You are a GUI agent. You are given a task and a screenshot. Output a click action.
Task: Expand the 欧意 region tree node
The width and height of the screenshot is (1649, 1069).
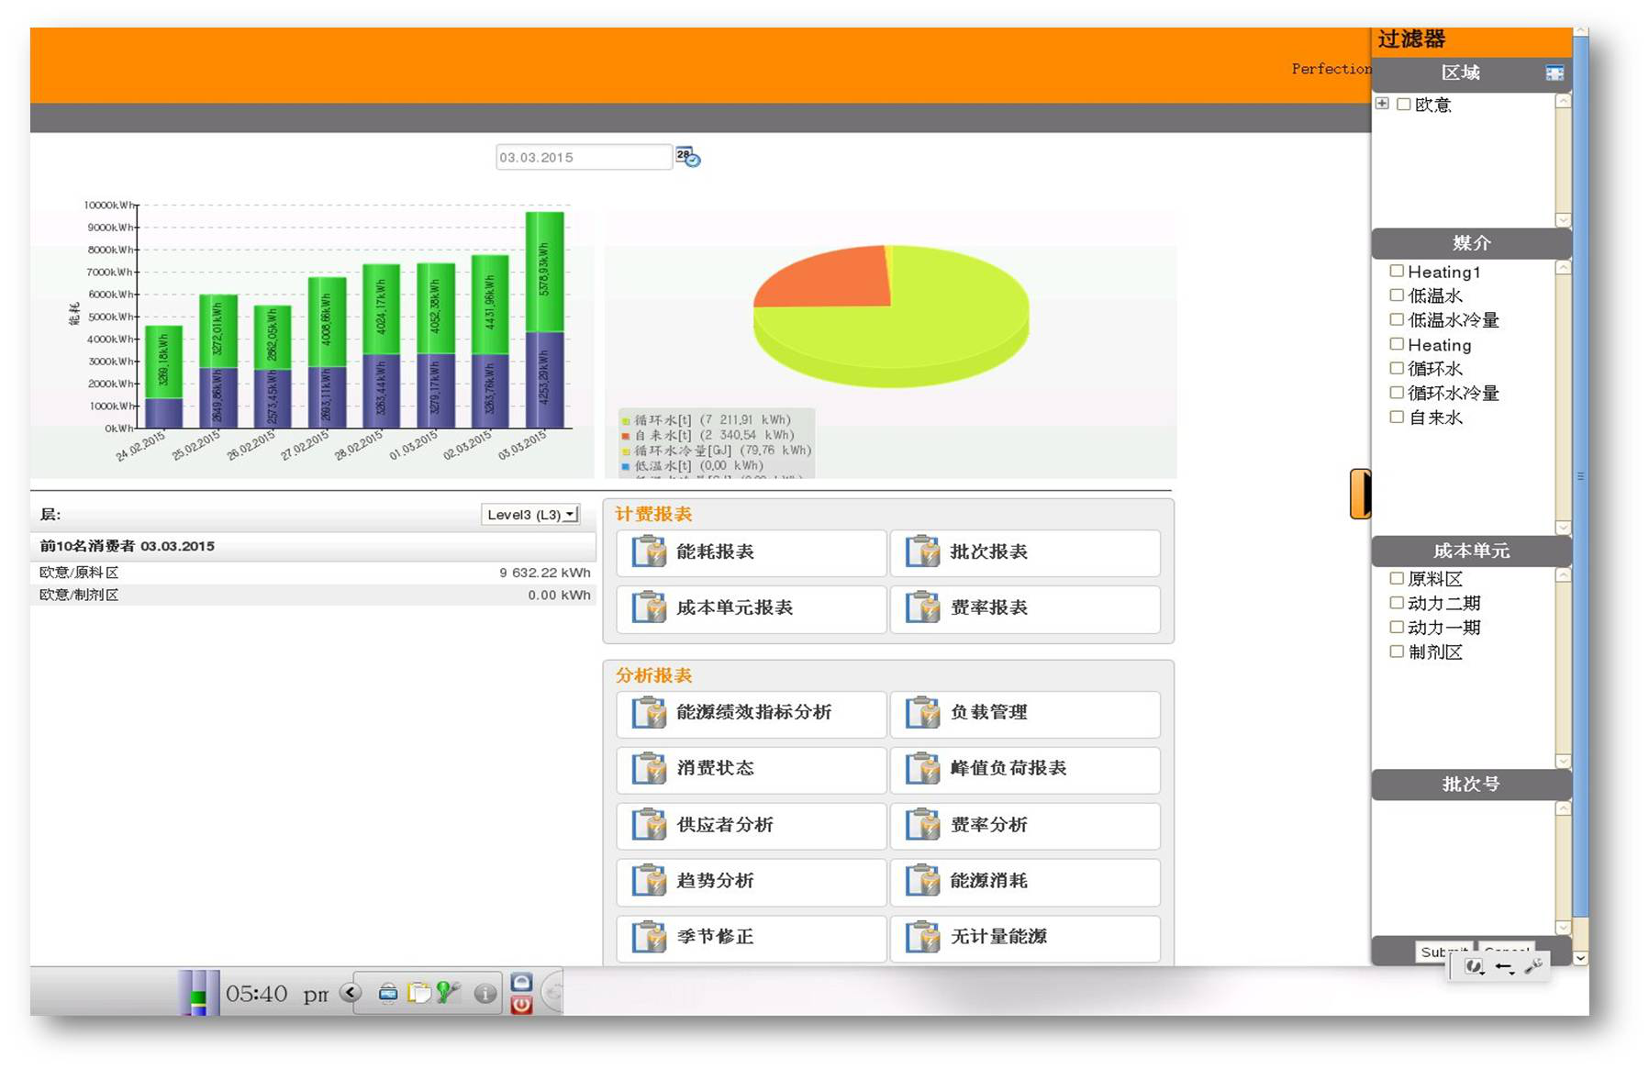pos(1382,104)
